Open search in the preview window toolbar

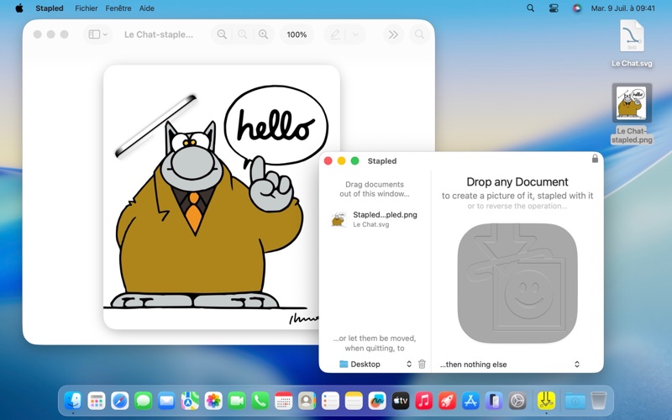(419, 34)
